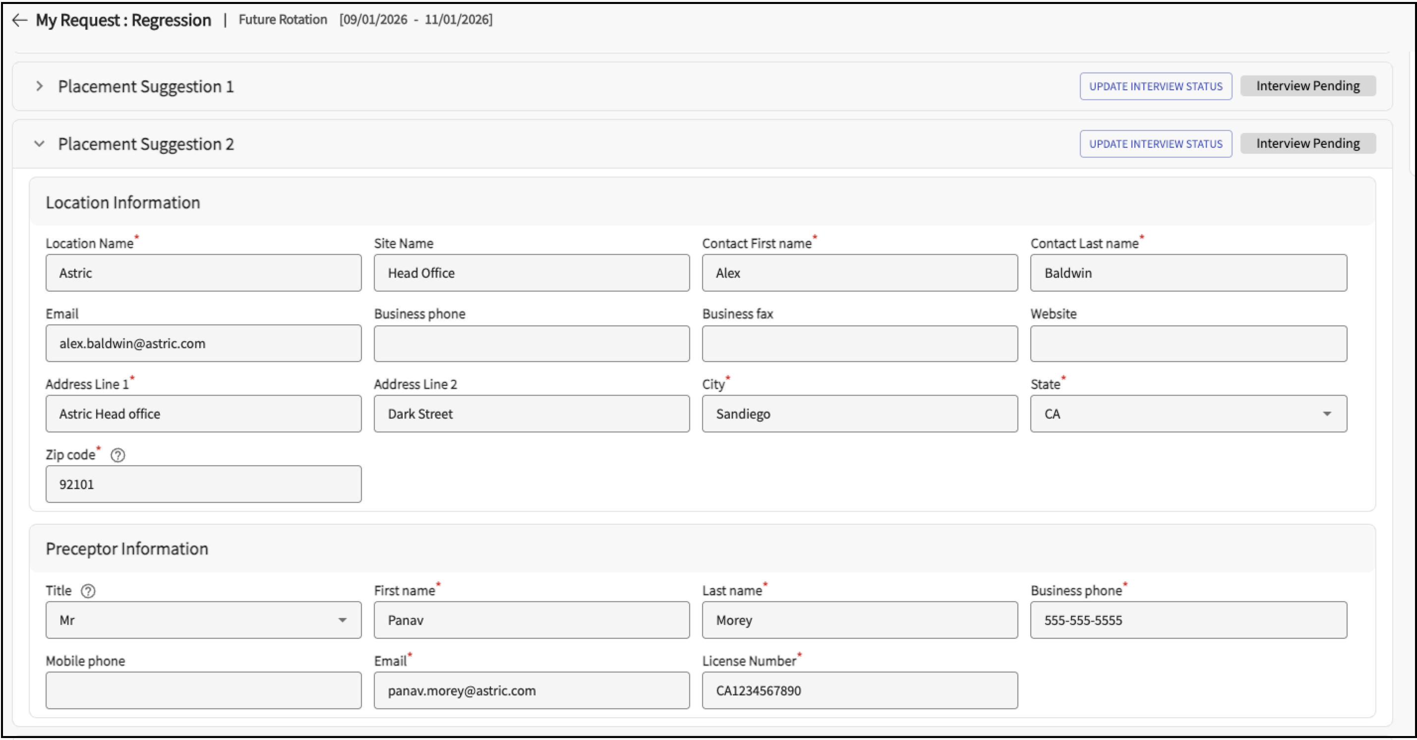Update interview status for Placement Suggestion 1
Viewport: 1417px width, 740px height.
[1156, 86]
